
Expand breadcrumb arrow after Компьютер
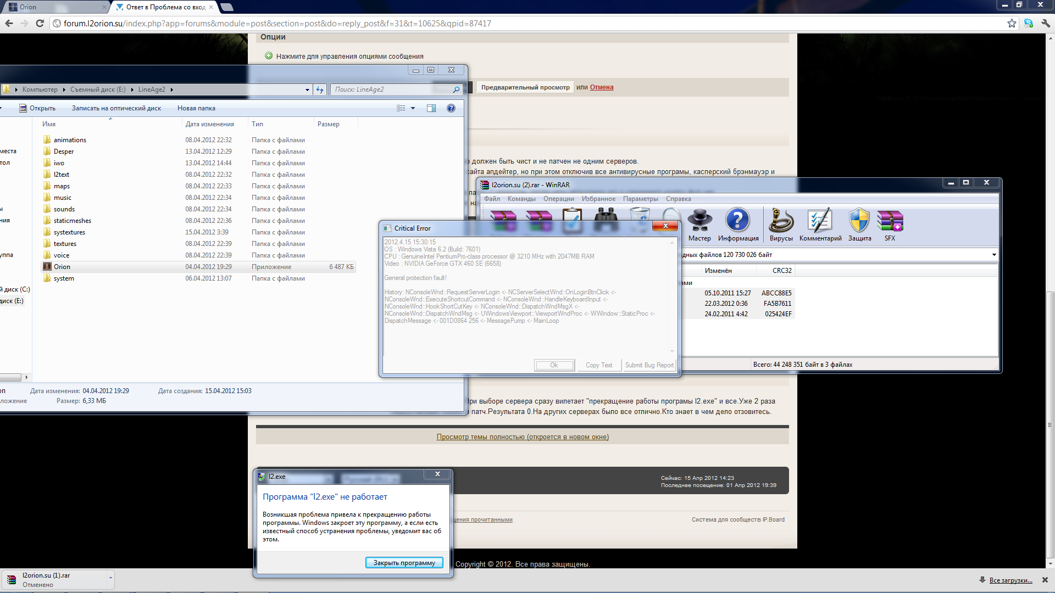[x=64, y=89]
